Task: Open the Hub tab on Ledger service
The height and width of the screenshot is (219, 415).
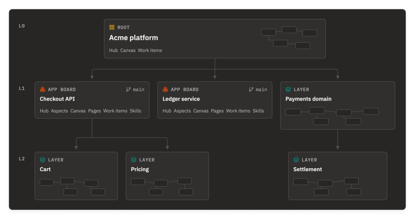Action: [167, 111]
